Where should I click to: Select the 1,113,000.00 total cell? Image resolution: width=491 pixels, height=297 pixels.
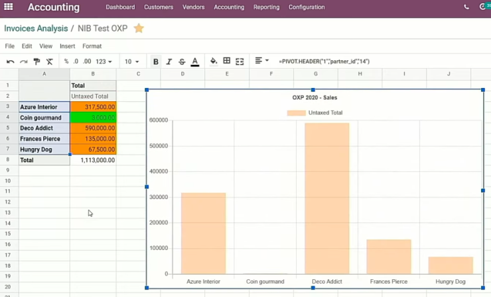click(x=93, y=160)
